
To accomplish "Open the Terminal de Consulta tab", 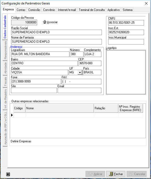I will click(92, 10).
